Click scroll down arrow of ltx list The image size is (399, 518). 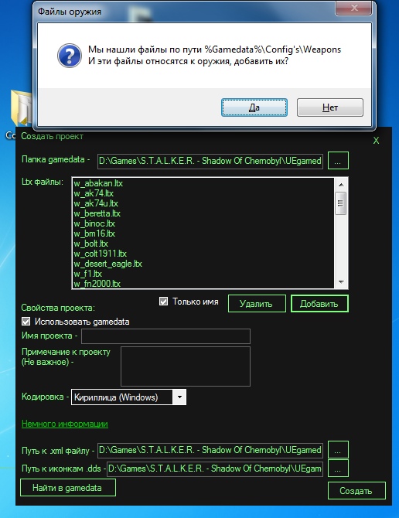pos(341,282)
